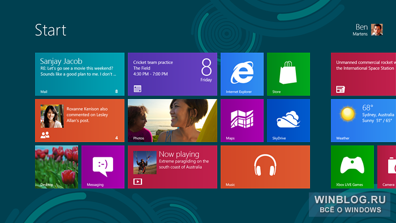Click the "Now playing" heading
The image size is (396, 223).
coord(179,154)
